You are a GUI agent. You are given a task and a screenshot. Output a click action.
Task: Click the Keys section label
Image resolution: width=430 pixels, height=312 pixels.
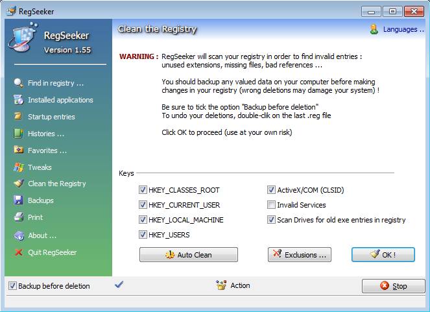click(x=126, y=173)
